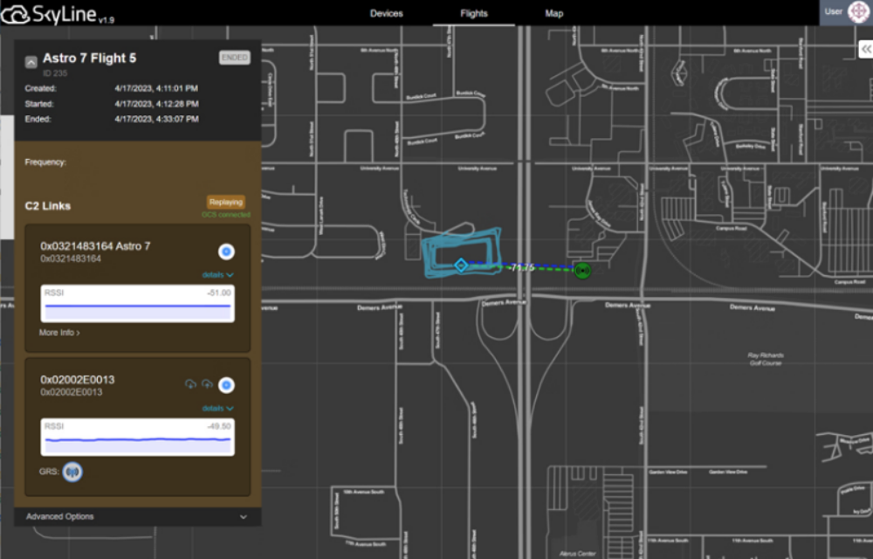This screenshot has width=873, height=559.
Task: Switch to the Devices tab
Action: 387,13
